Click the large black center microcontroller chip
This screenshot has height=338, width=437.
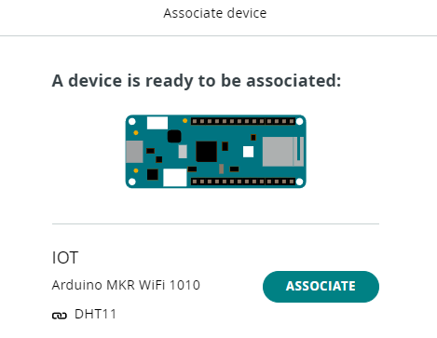(x=207, y=152)
